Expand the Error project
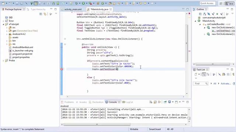This screenshot has height=132, width=236. click(x=3, y=21)
